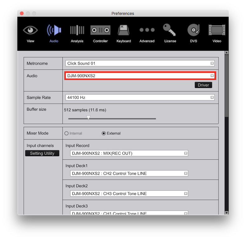Switch to the Keyboard tab label
The width and height of the screenshot is (246, 240).
(124, 41)
